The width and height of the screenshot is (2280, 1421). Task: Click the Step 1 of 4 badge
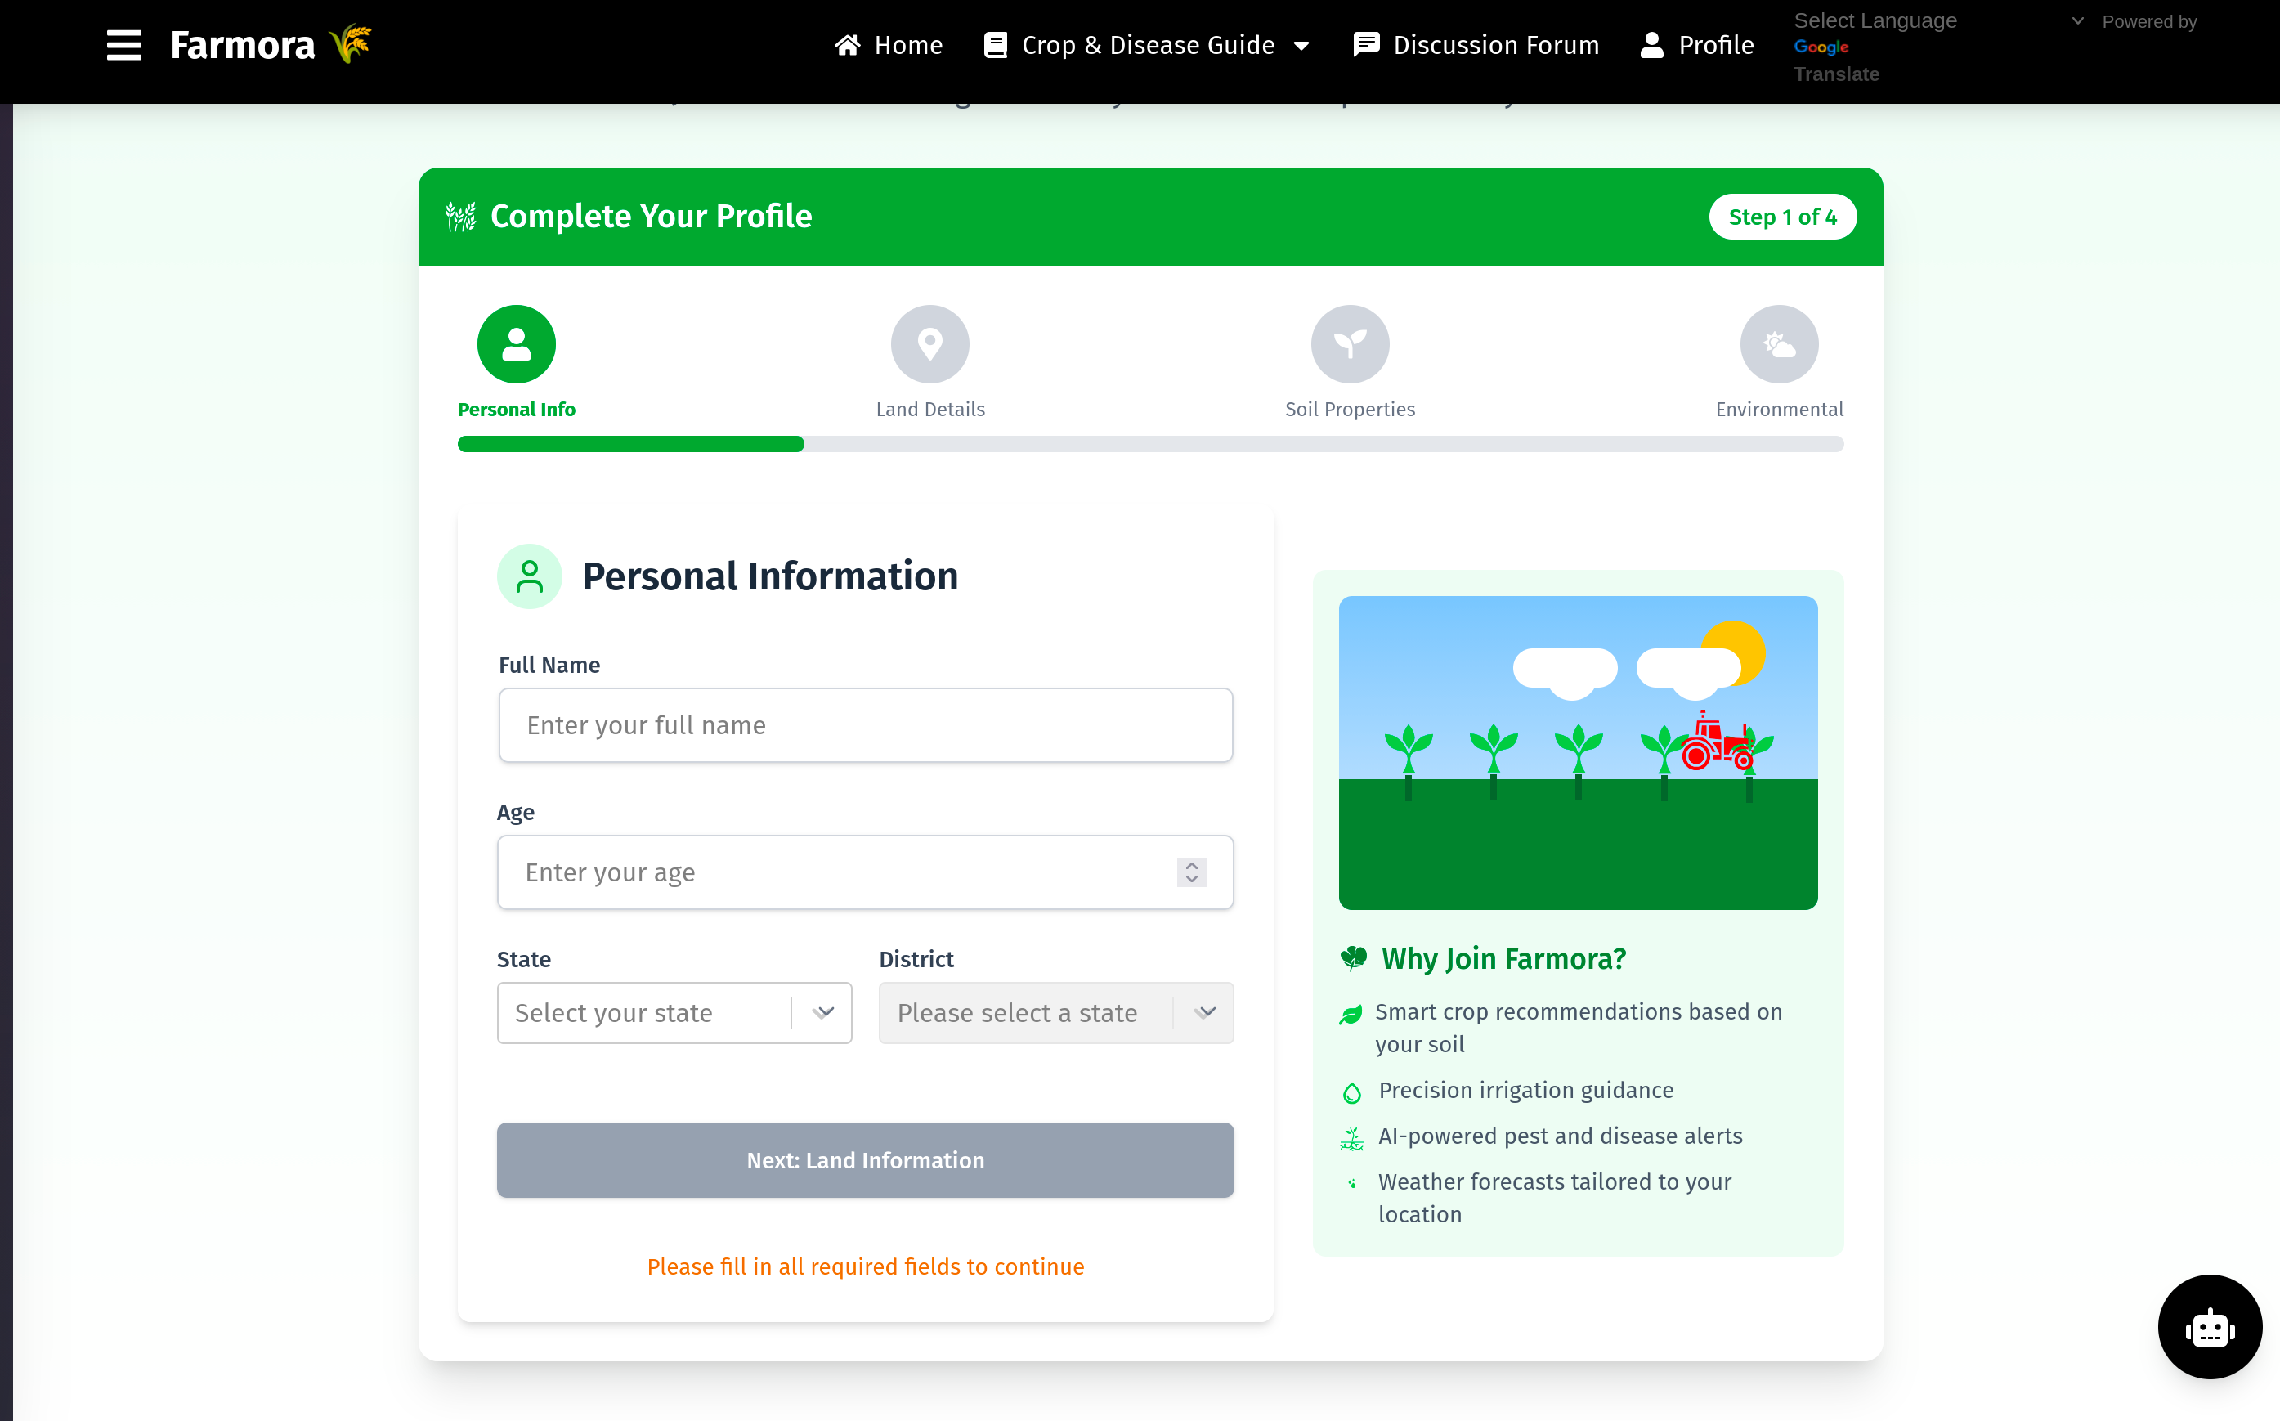[1781, 217]
